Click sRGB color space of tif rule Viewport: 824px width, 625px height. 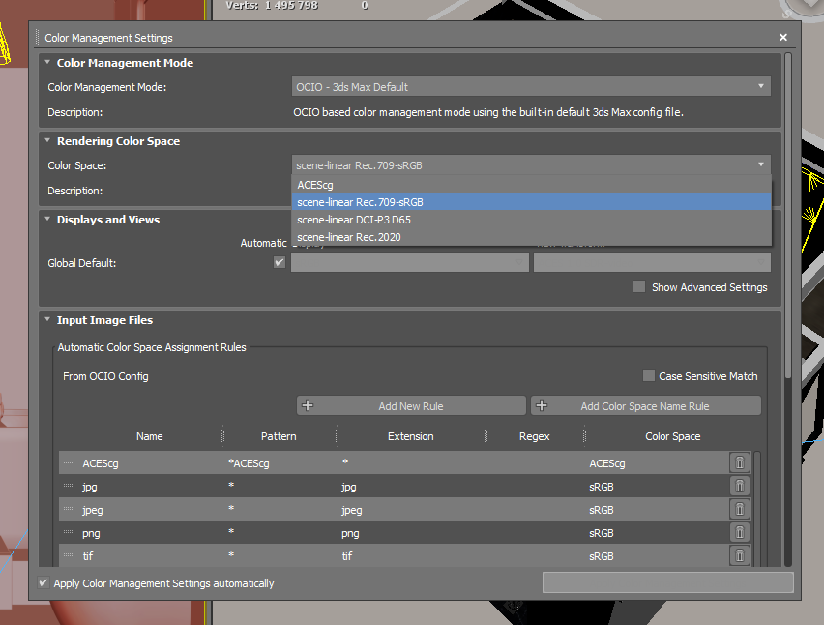602,556
